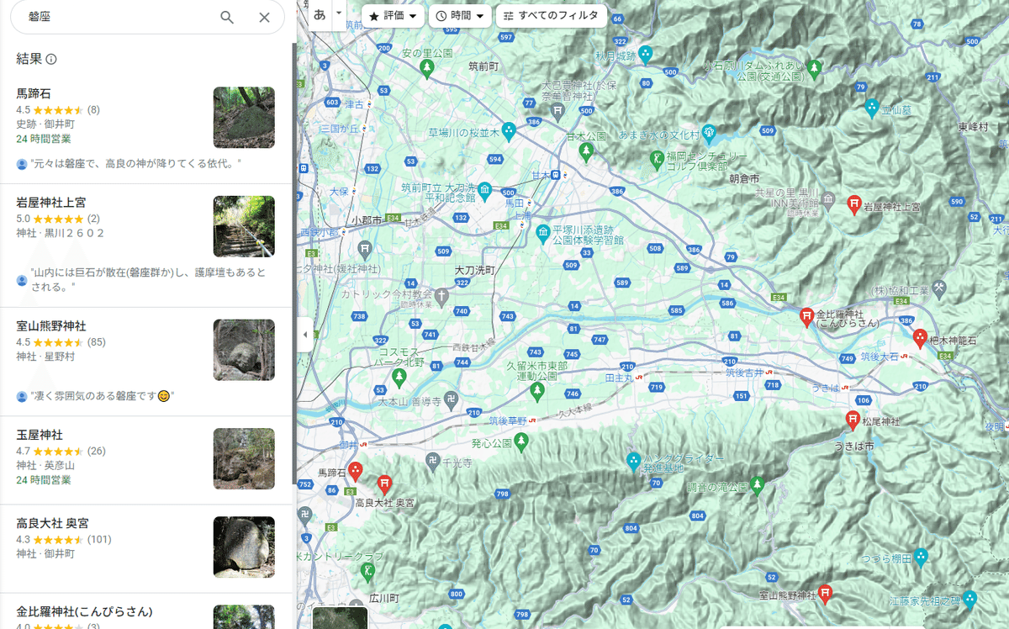Click the red 岩屋神社上宮 shrine pin

855,204
